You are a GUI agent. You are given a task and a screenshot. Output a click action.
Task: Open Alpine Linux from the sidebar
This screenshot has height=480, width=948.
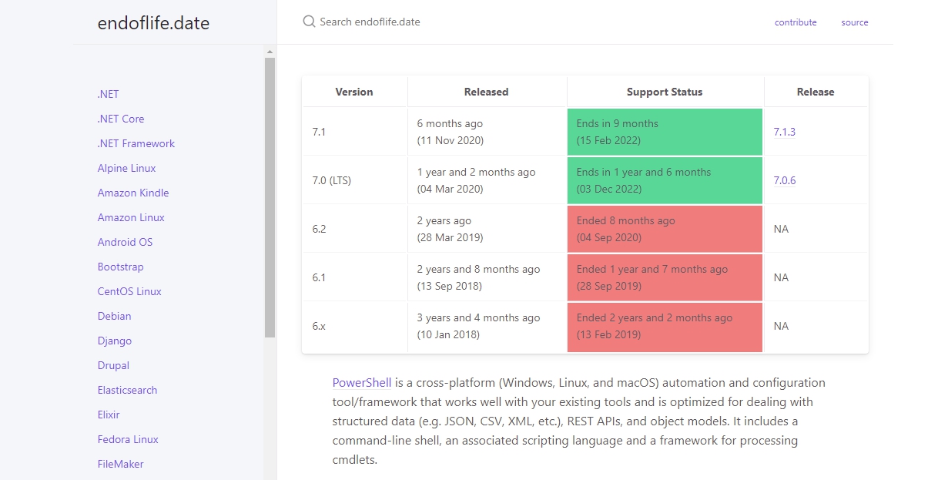click(126, 168)
